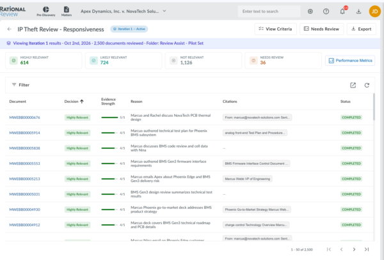Click citation 'Phoenix Go-to-Market Strategy'
The image size is (384, 260).
click(257, 210)
